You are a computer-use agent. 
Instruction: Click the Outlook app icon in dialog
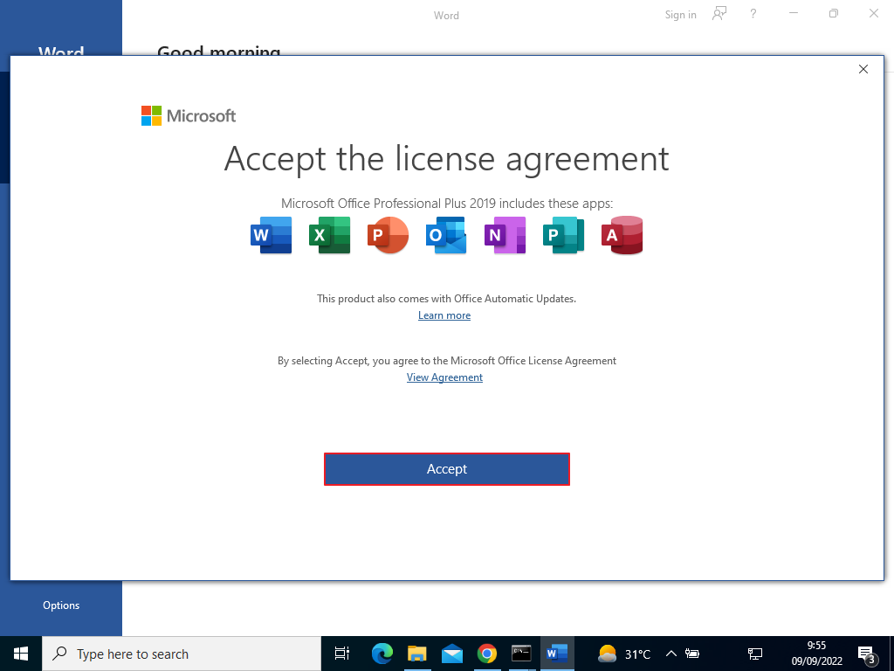(x=446, y=235)
